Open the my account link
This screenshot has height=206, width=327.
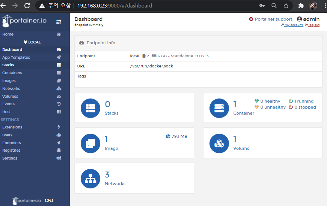294,25
